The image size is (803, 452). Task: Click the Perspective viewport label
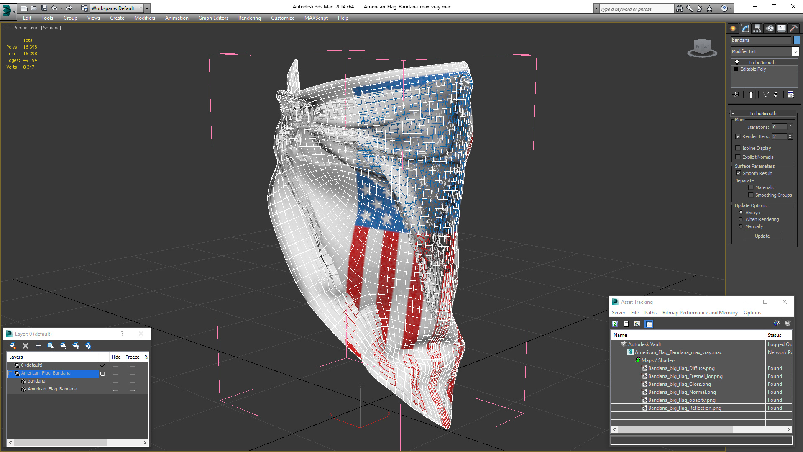[x=25, y=28]
